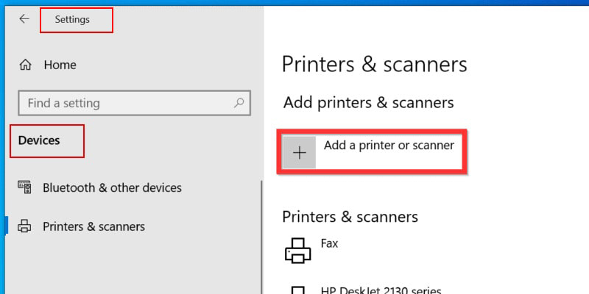Click the magnifier icon in search box
This screenshot has width=589, height=294.
tap(239, 103)
